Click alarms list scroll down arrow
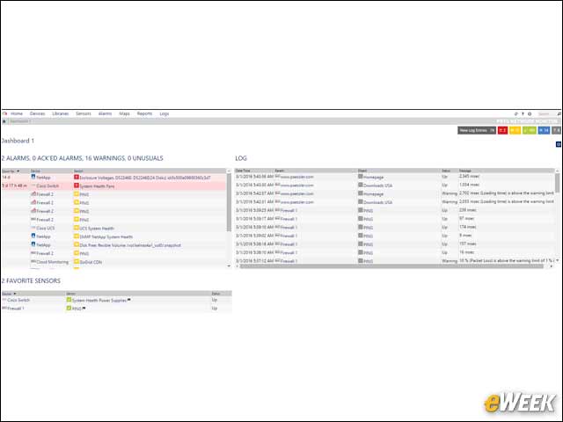Viewport: 563px width, 422px height. (x=229, y=266)
